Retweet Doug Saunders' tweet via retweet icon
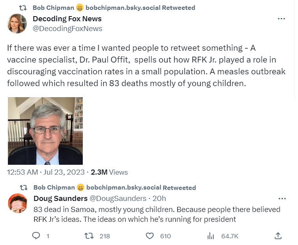The image size is (298, 245). click(x=89, y=236)
